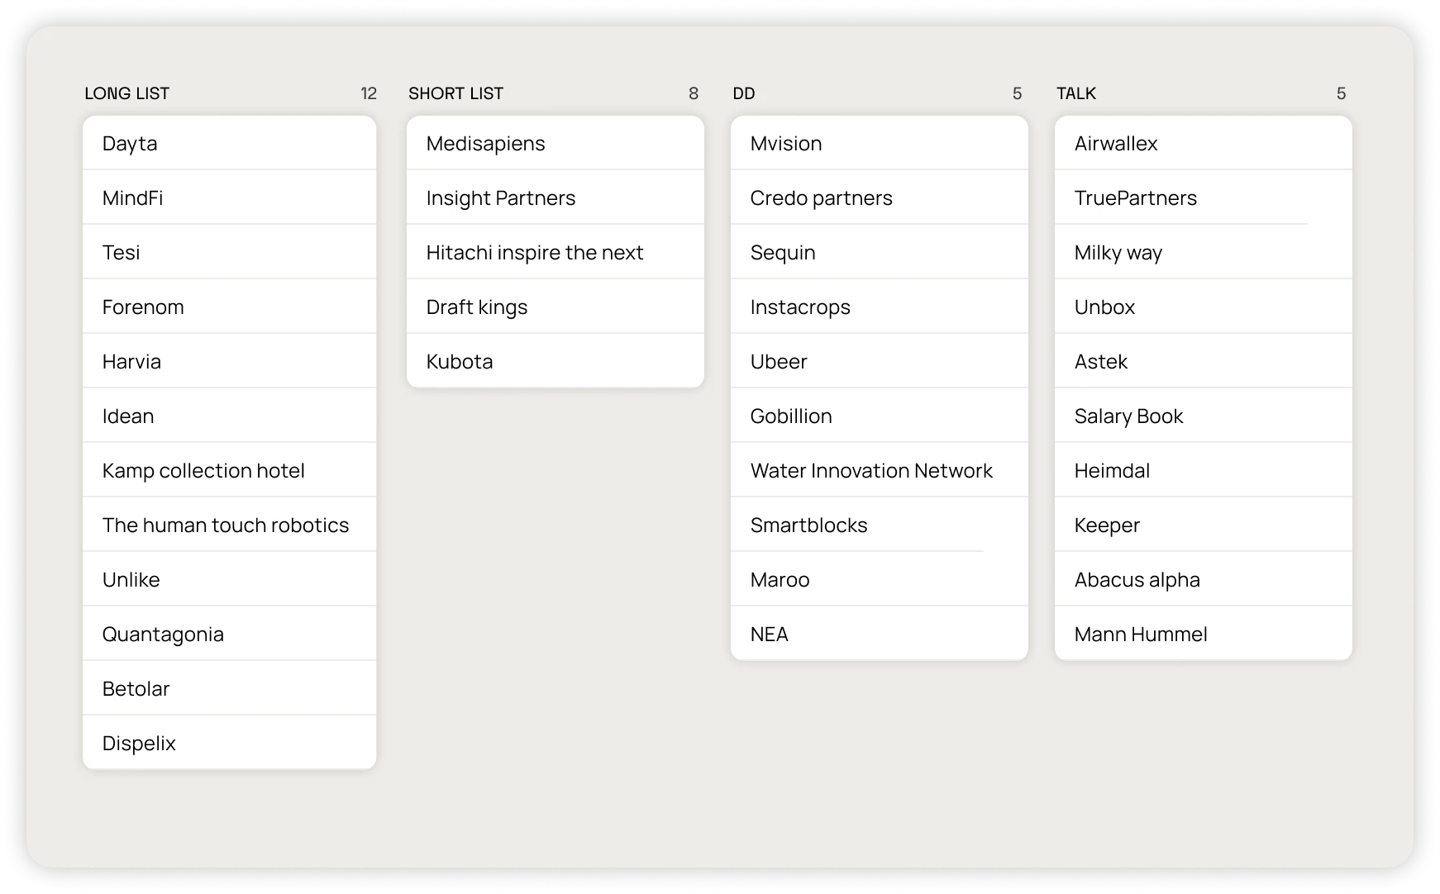
Task: Select the Sequin row
Action: 879,252
